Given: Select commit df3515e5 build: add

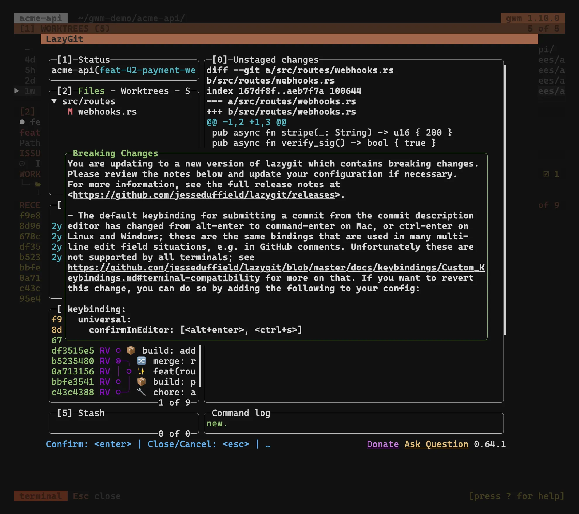Looking at the screenshot, I should pyautogui.click(x=123, y=350).
